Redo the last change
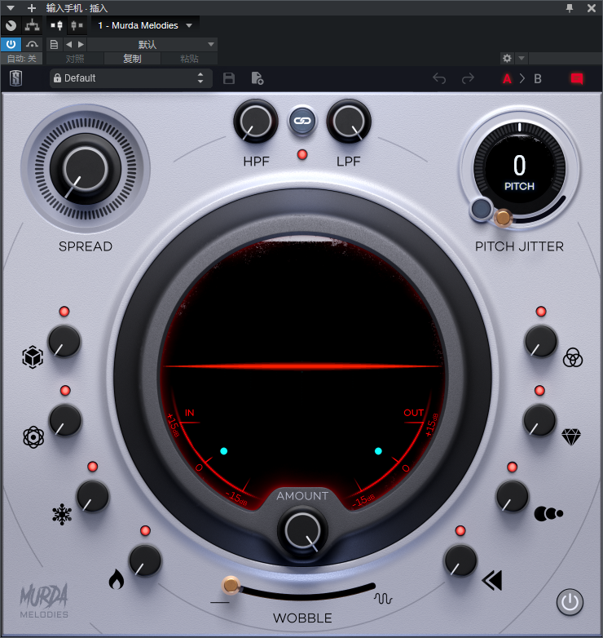This screenshot has width=603, height=638. tap(468, 78)
